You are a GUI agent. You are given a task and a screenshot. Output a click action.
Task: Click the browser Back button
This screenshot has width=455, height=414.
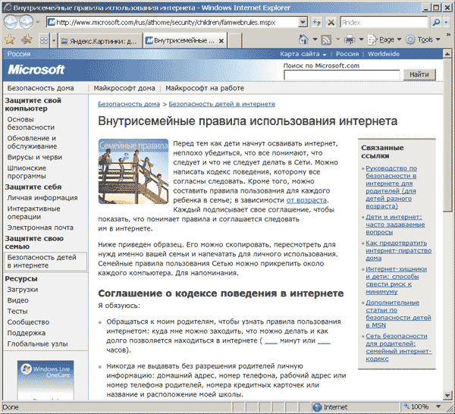coord(13,23)
